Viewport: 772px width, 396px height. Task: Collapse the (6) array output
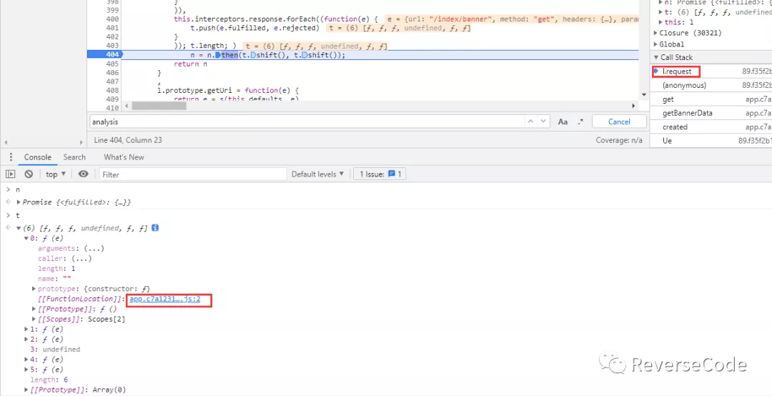pos(19,228)
